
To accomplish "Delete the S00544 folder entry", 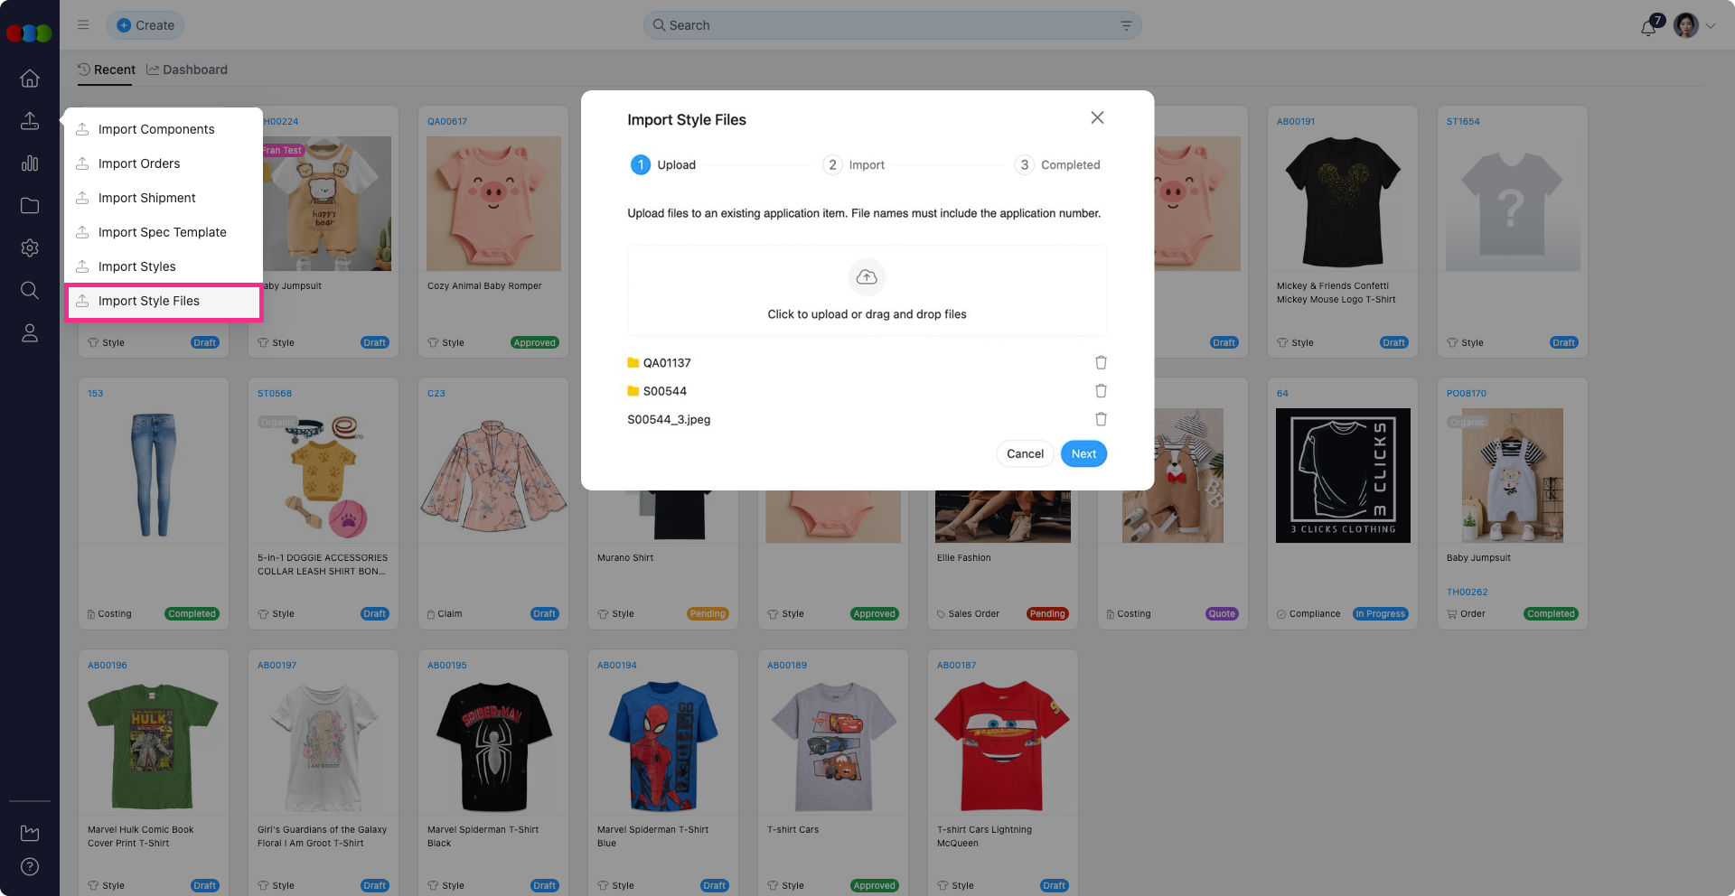I will (x=1101, y=391).
